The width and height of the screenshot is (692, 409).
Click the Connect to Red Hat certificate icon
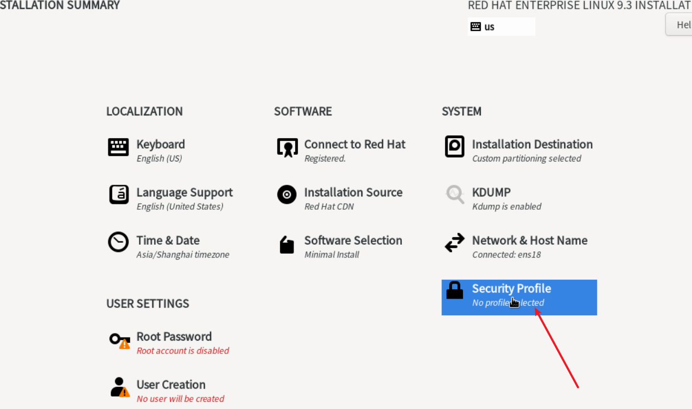pos(287,148)
